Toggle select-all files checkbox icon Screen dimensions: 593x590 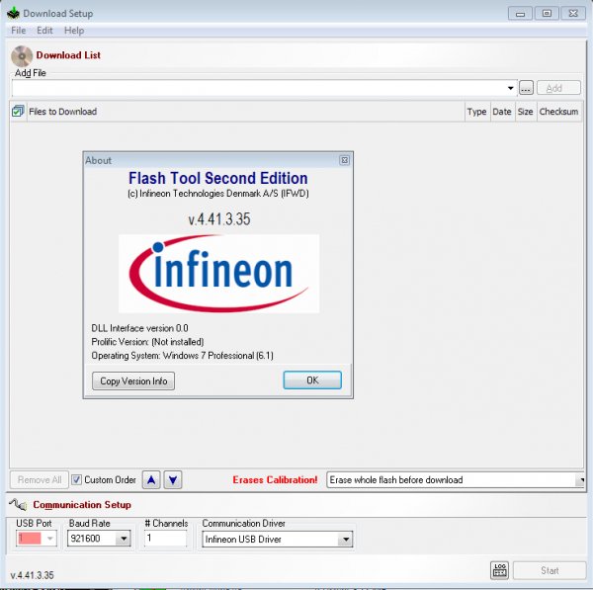pyautogui.click(x=18, y=112)
